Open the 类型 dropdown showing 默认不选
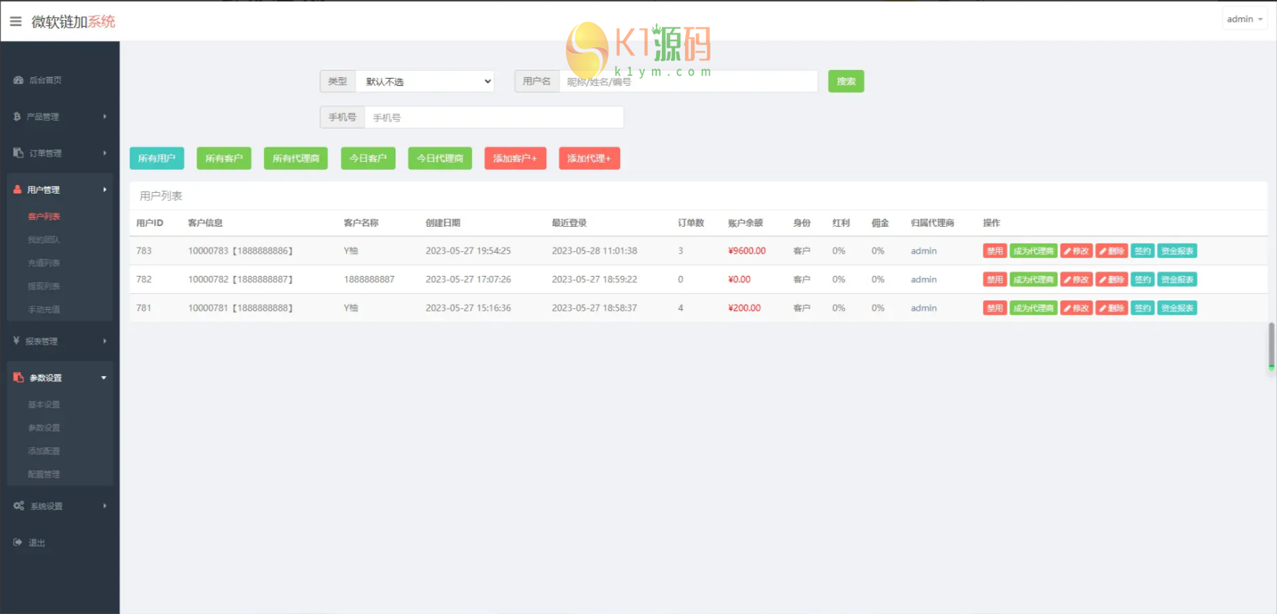Viewport: 1277px width, 614px height. coord(426,81)
